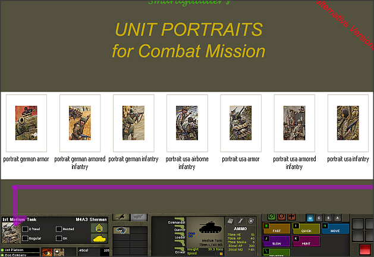Open the portrait usa infantry thumbnail

click(x=348, y=123)
